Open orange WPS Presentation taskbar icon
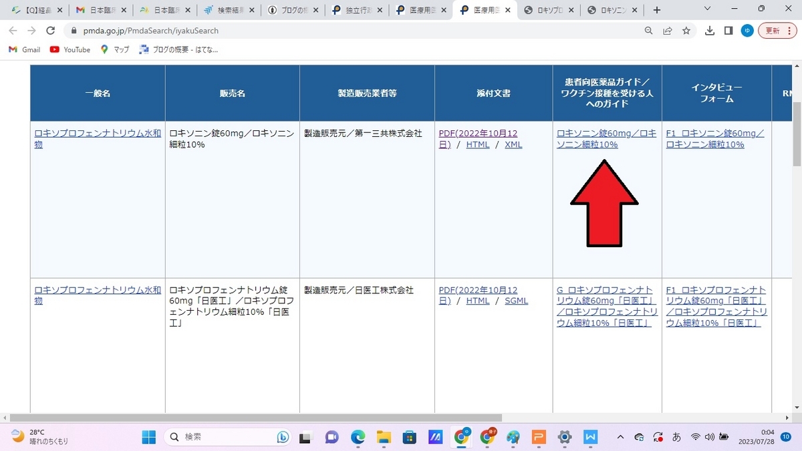 coord(539,437)
